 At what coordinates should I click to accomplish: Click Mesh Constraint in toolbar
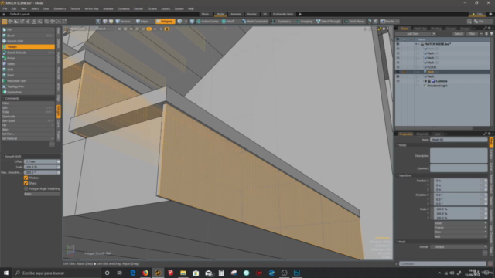(254, 21)
